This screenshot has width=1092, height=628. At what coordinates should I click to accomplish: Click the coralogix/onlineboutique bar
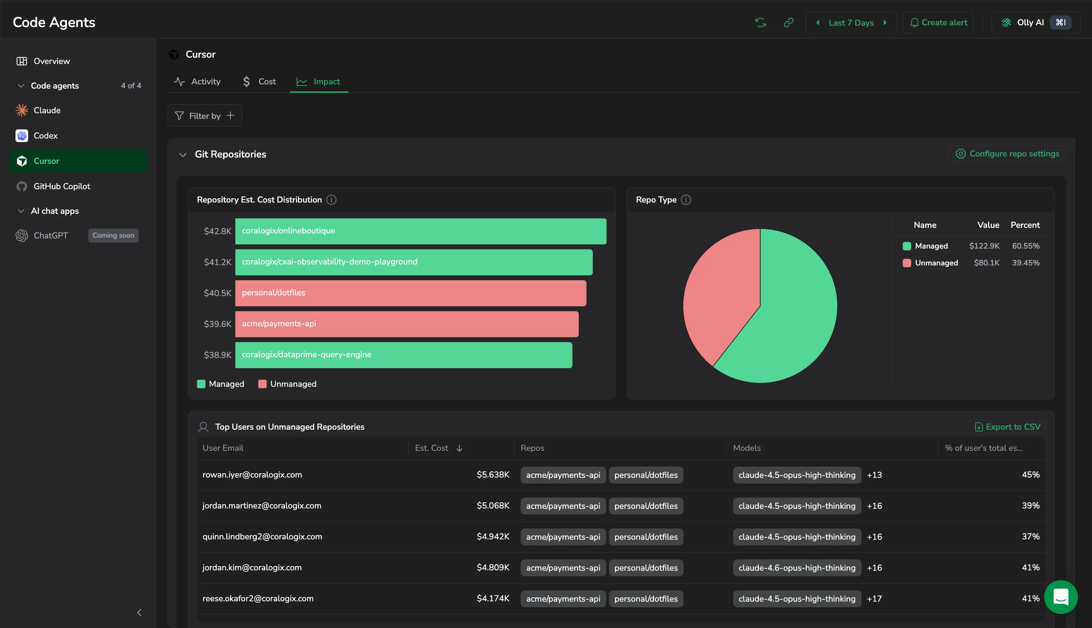pos(421,231)
